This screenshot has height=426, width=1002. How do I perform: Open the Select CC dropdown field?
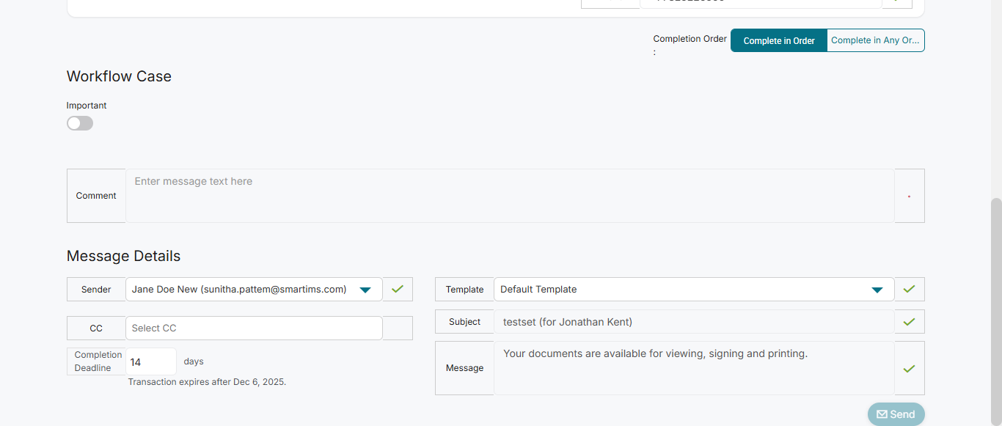pyautogui.click(x=254, y=328)
